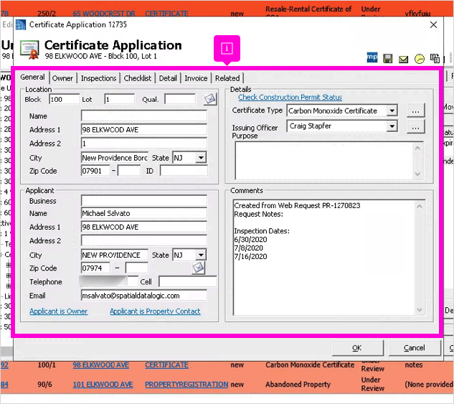Click the mp icon in dialog toolbar

pos(372,57)
